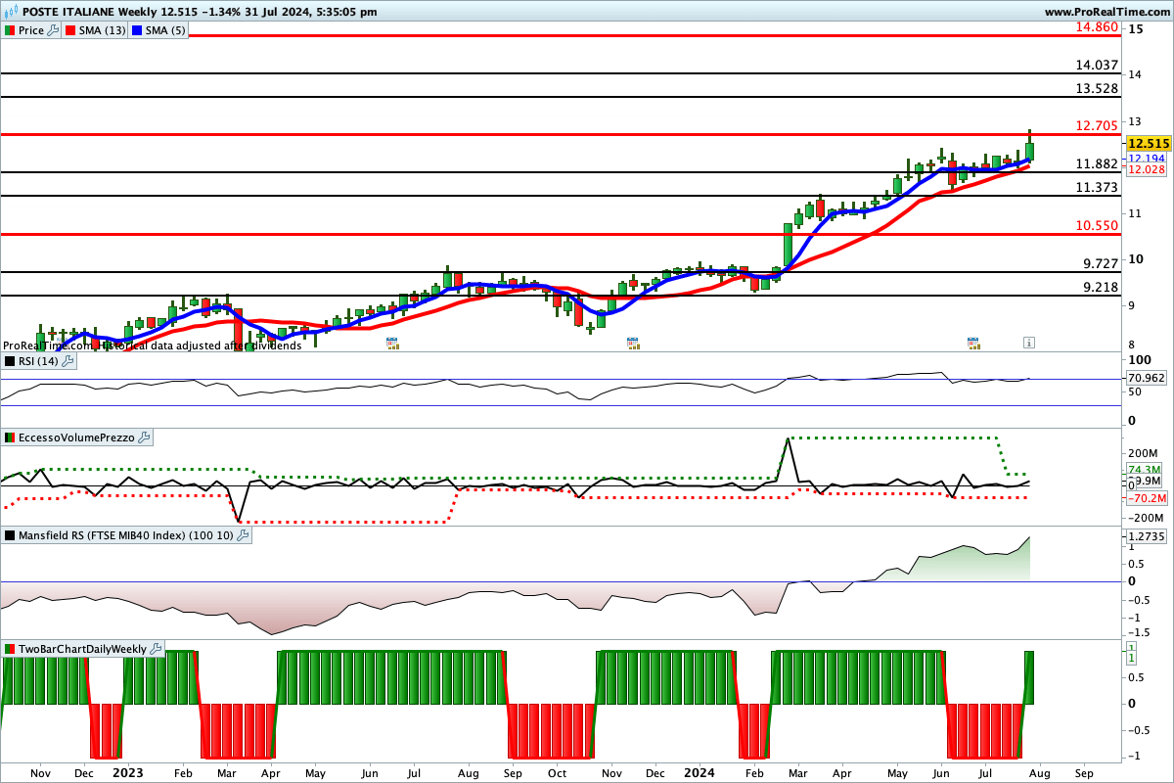Click the 14.037 level label
This screenshot has height=783, width=1174.
pos(1096,65)
